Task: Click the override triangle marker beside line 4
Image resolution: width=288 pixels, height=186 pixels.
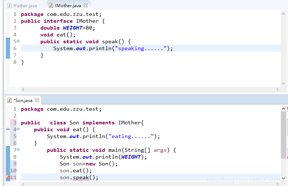Action: [8, 129]
